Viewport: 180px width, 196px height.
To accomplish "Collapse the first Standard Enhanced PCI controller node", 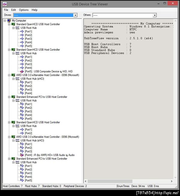I will pyautogui.click(x=9, y=97).
